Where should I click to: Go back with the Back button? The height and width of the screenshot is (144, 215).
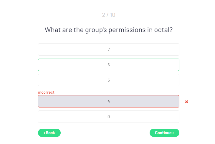(x=49, y=133)
